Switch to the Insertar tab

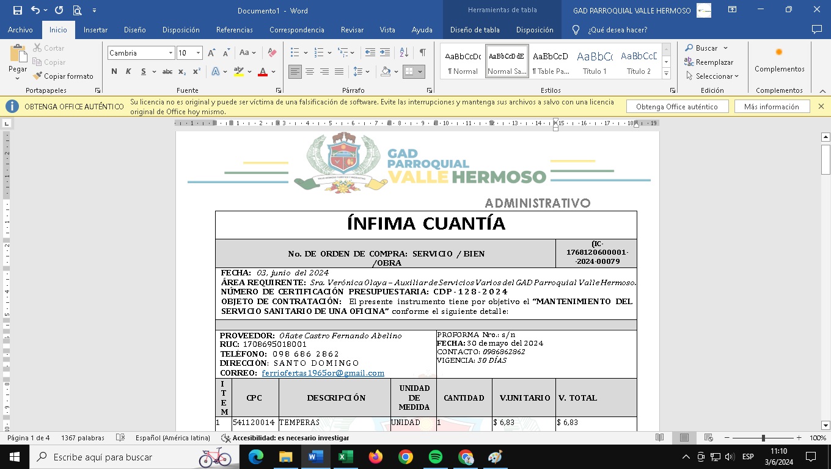pyautogui.click(x=95, y=30)
